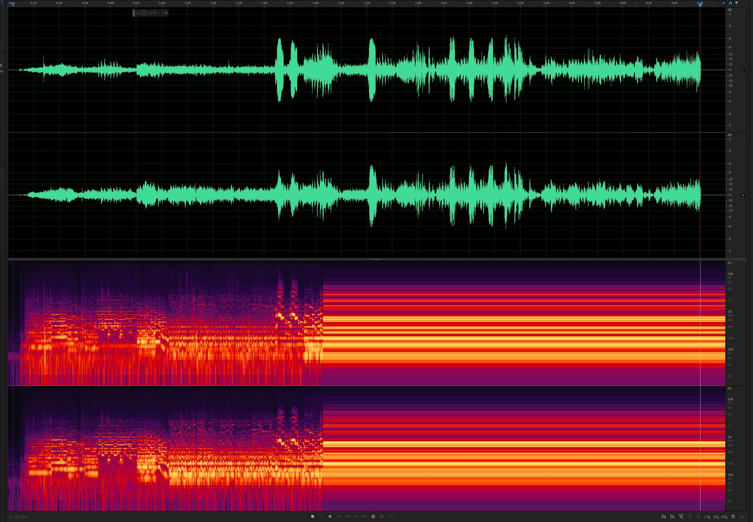Pin the HUD volume overlay

click(x=166, y=13)
